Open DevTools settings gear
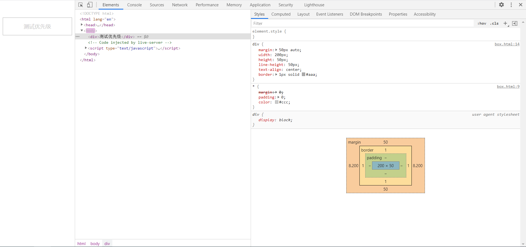This screenshot has width=526, height=247. click(502, 5)
